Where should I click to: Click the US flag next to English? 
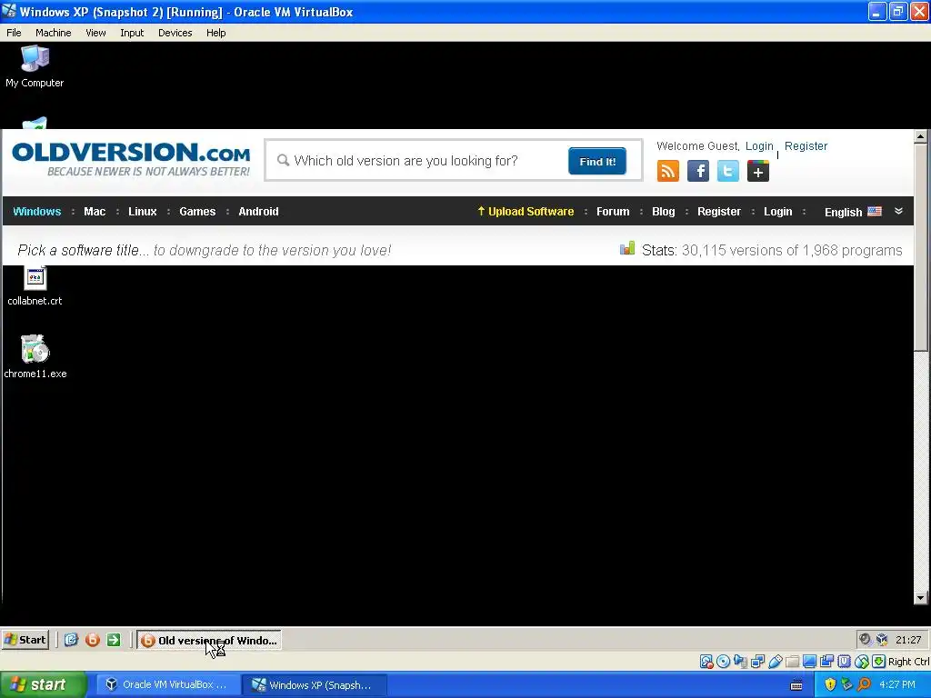pyautogui.click(x=875, y=211)
